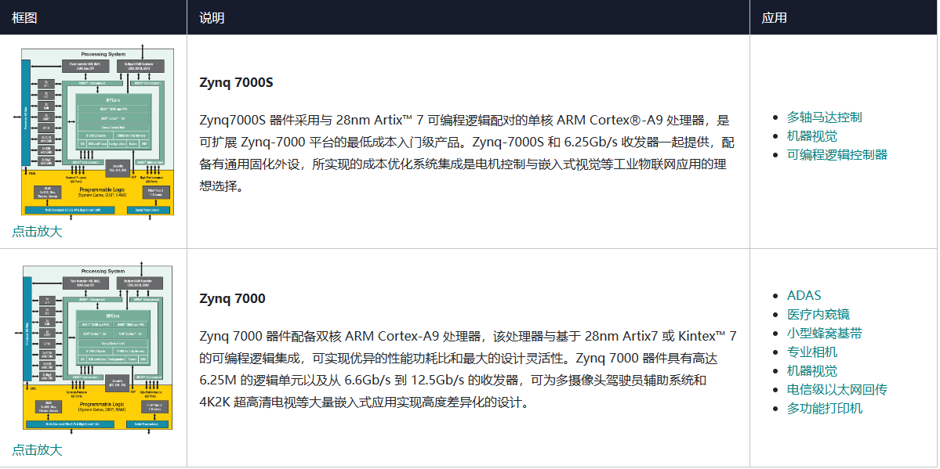Open the 电信级以太网回传 link
Image resolution: width=940 pixels, height=469 pixels.
pyautogui.click(x=837, y=390)
